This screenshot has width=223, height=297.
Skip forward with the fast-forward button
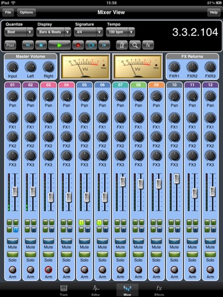104,45
